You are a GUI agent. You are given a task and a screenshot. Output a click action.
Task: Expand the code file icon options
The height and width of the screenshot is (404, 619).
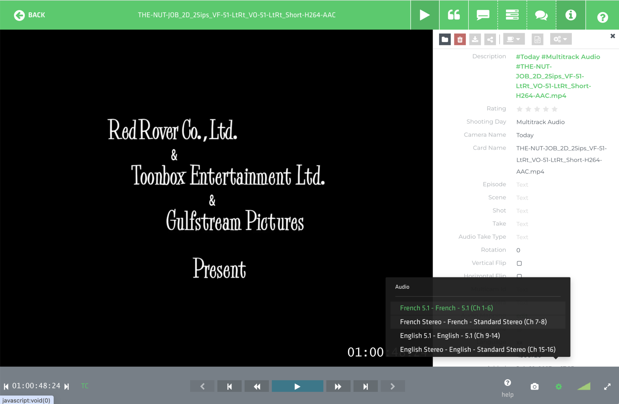[x=538, y=39]
